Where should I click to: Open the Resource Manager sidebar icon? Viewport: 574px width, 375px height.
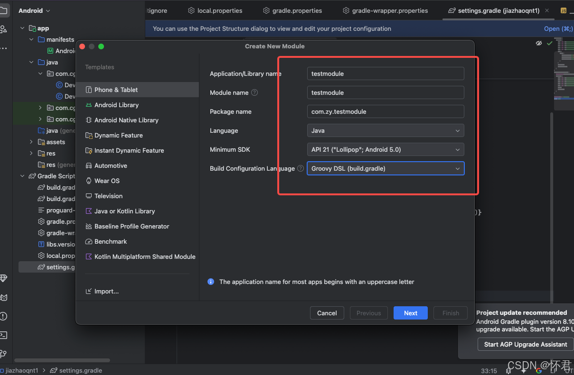tap(3, 29)
